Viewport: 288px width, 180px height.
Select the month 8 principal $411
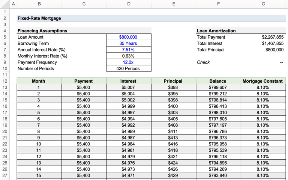[x=174, y=131]
